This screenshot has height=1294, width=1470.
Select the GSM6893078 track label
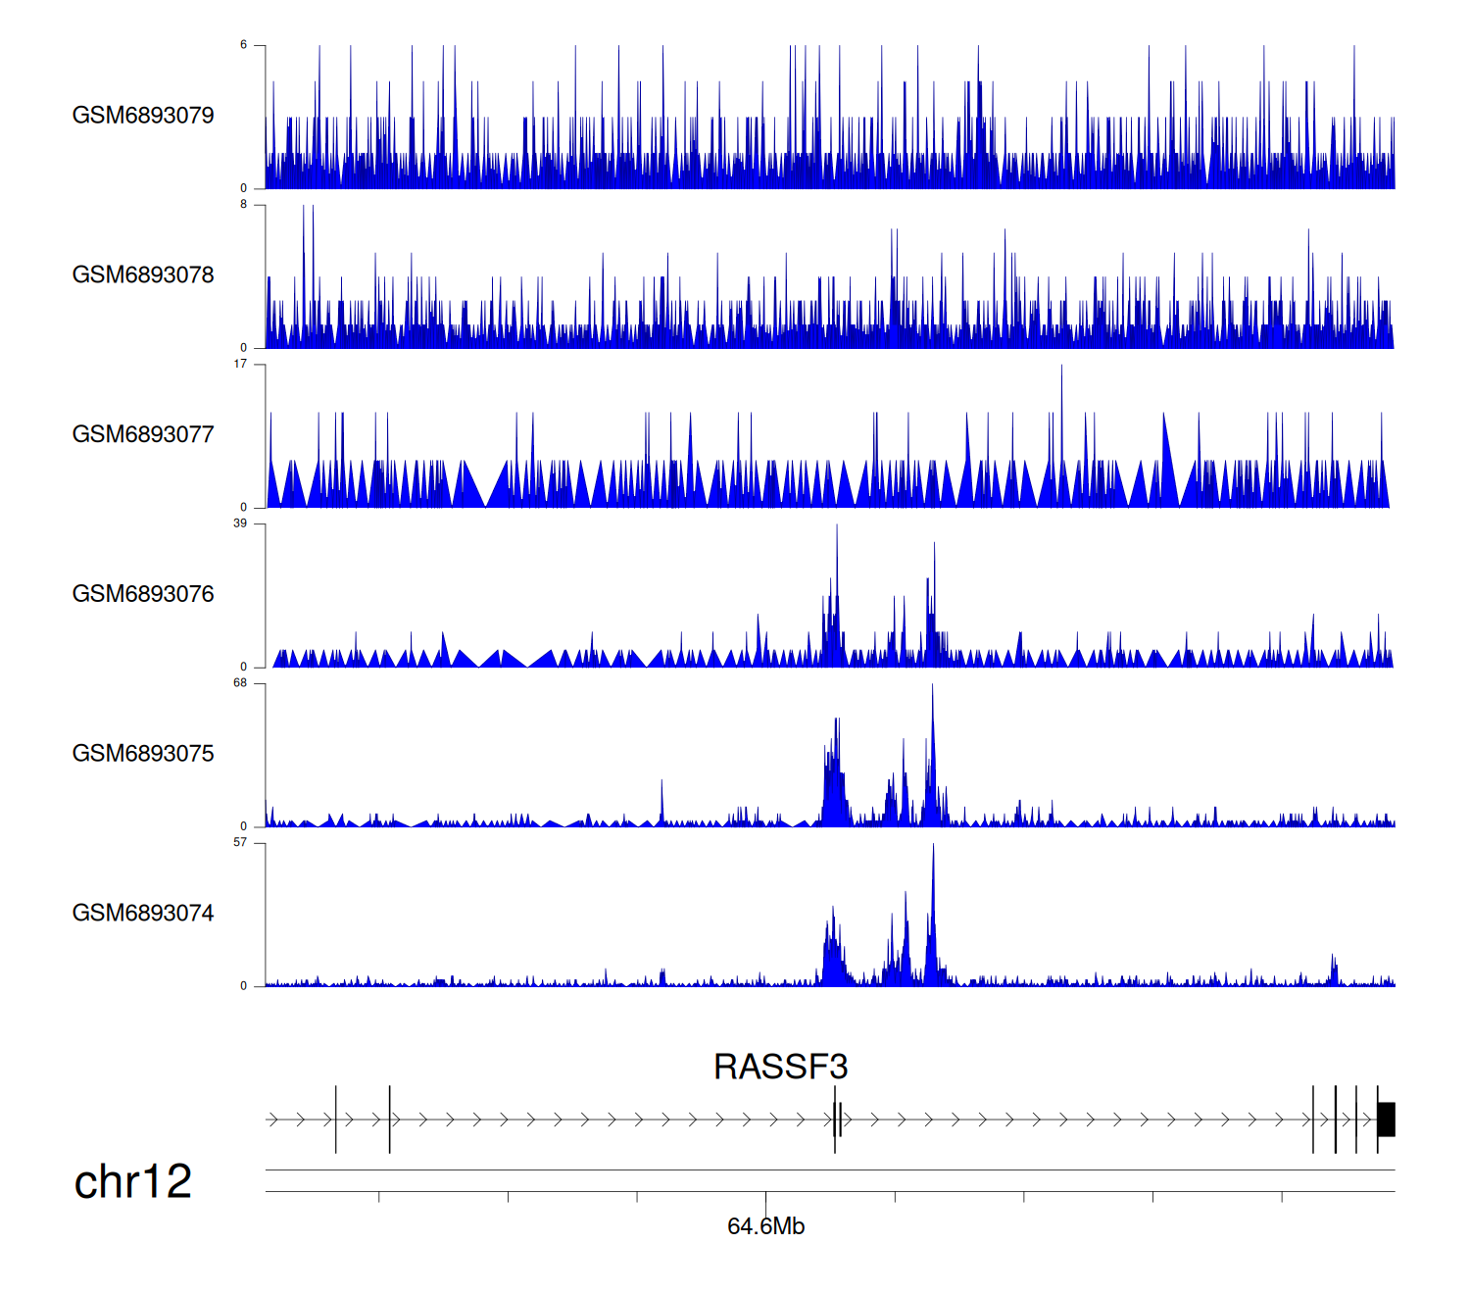(x=143, y=275)
